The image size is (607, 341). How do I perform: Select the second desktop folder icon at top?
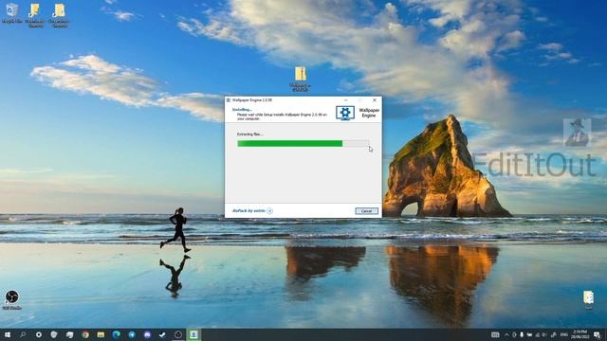pos(35,15)
